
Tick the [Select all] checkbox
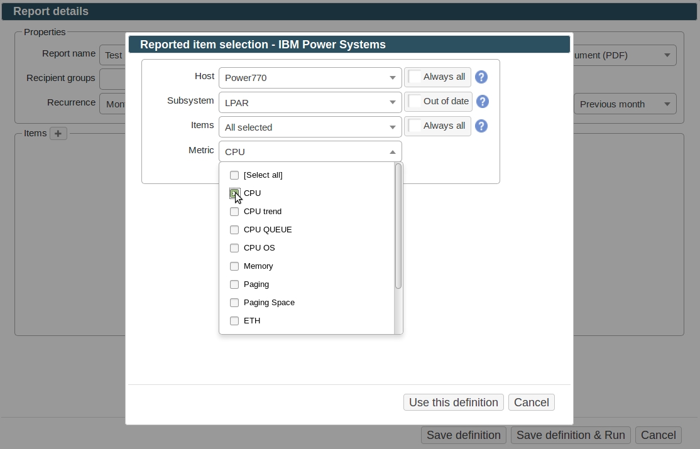234,175
